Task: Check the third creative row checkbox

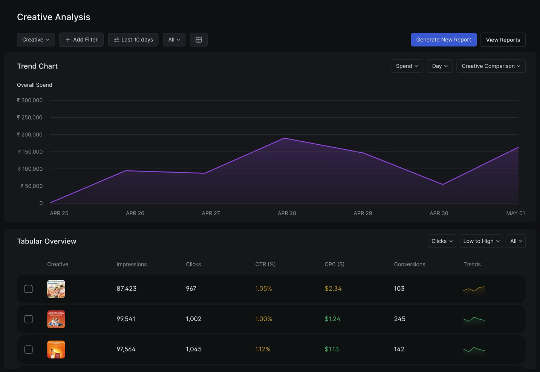Action: pyautogui.click(x=28, y=349)
